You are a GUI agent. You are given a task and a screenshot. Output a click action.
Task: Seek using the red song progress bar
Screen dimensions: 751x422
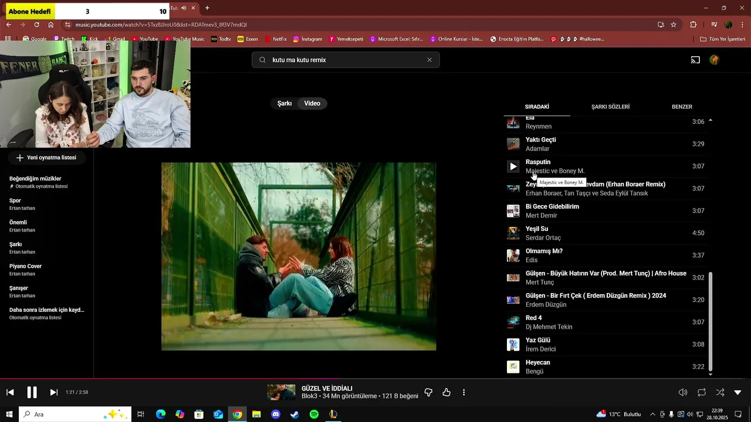point(375,379)
